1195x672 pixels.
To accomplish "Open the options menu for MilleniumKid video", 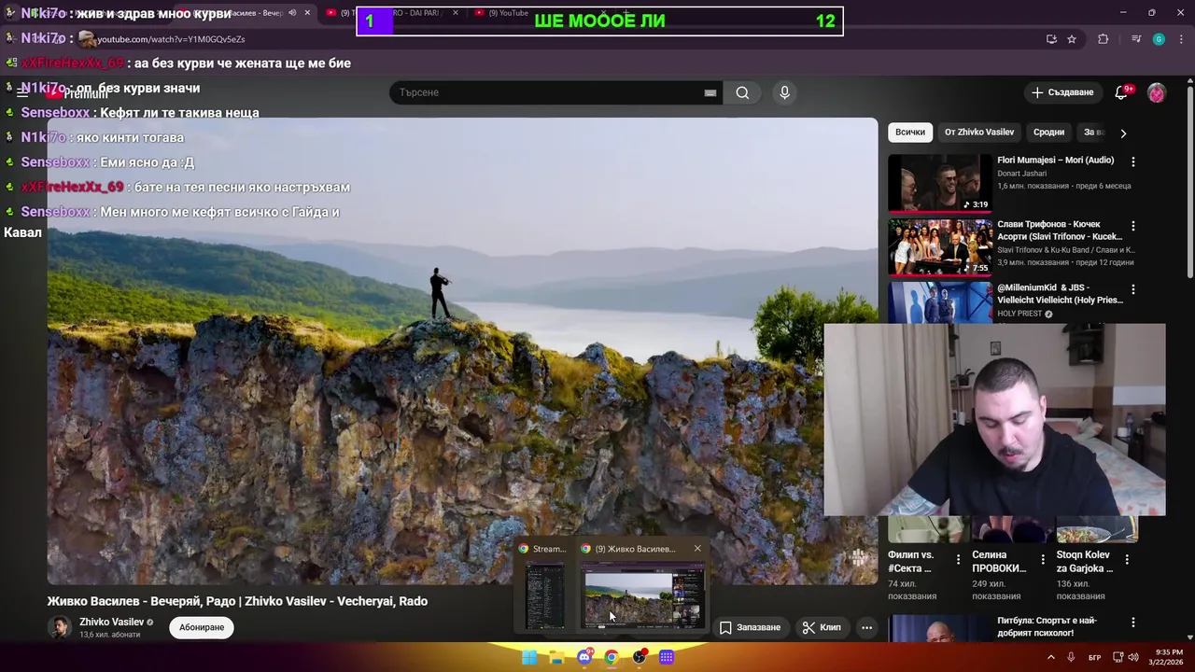I will [1133, 290].
